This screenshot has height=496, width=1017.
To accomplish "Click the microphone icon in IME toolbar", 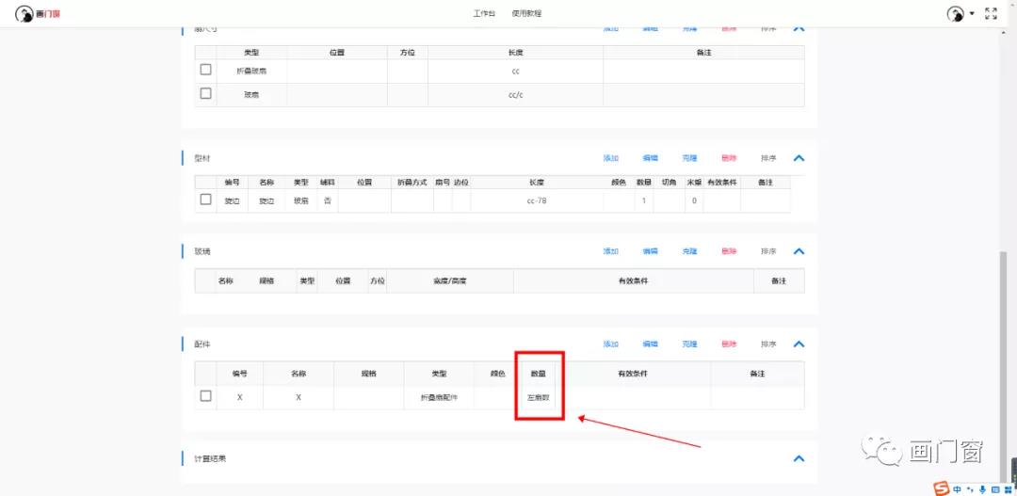I will [x=982, y=488].
